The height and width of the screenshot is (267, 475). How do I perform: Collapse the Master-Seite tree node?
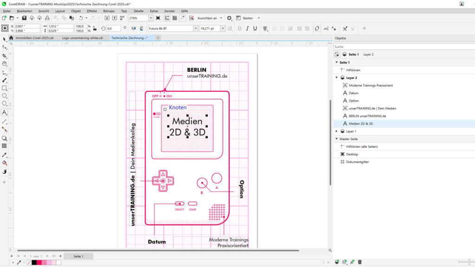pyautogui.click(x=336, y=139)
